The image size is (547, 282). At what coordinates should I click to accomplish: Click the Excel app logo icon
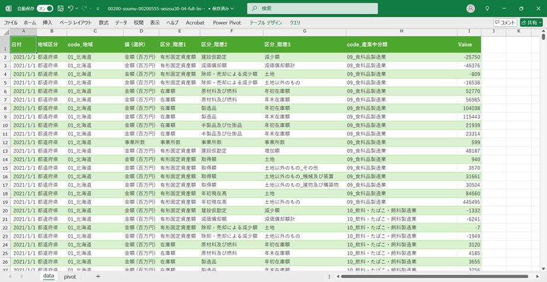tap(8, 9)
